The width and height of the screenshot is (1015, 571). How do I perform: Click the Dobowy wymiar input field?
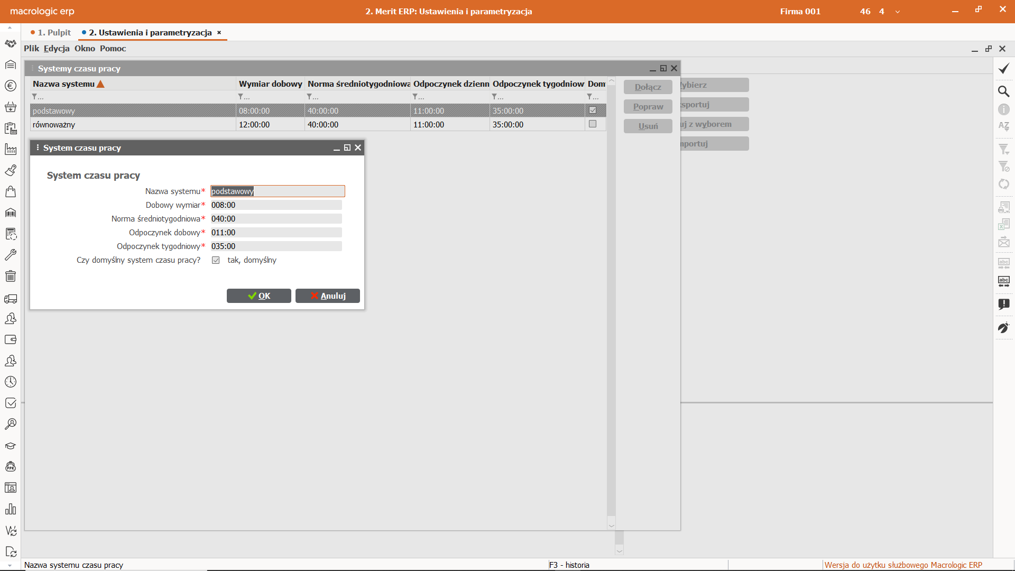click(x=276, y=205)
